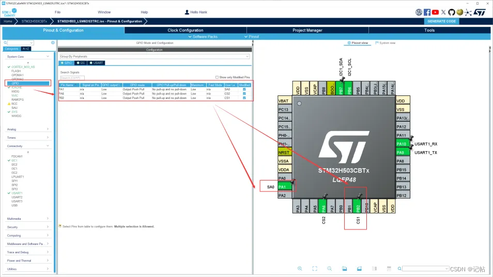
Task: Click the Hello Hank user account icon
Action: pyautogui.click(x=187, y=12)
